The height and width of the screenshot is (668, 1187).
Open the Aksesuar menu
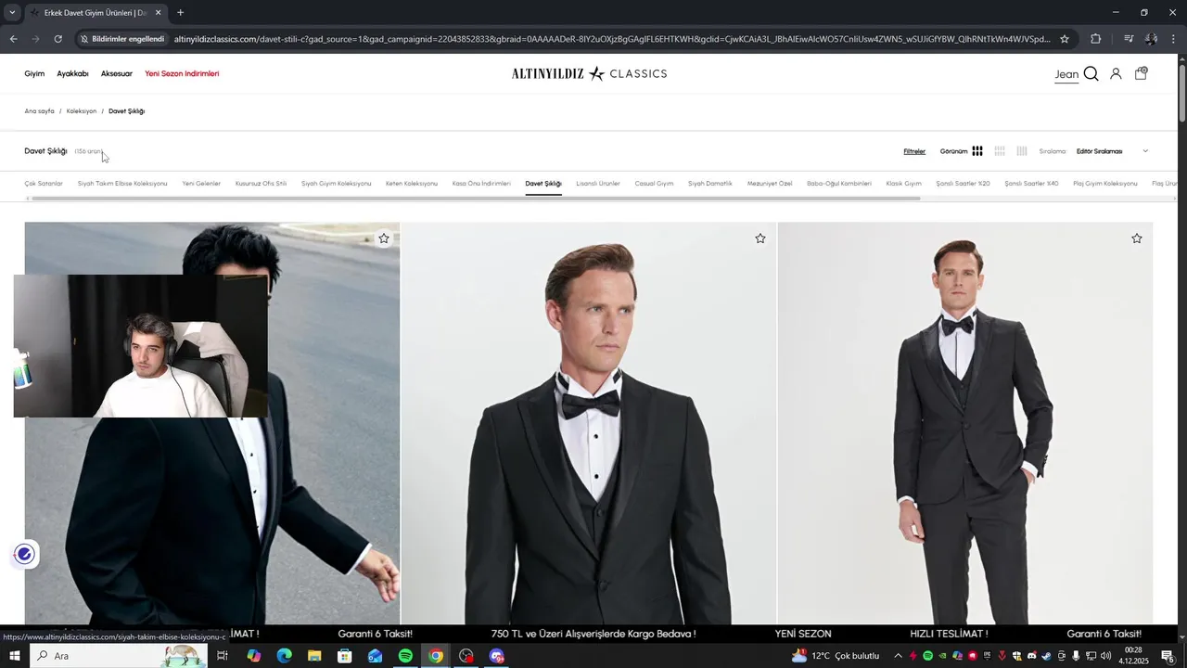click(x=117, y=73)
